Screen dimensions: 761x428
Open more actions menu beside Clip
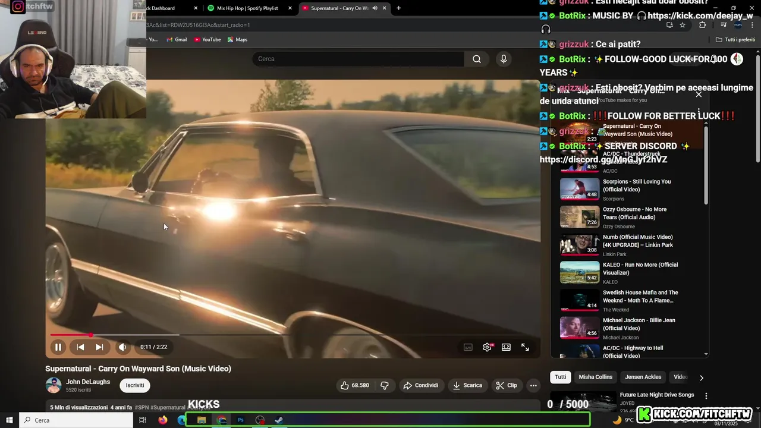pos(533,385)
